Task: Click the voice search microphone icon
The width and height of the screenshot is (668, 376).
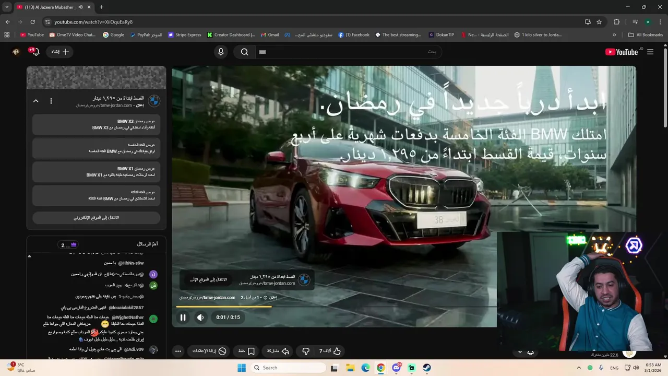Action: (x=221, y=52)
